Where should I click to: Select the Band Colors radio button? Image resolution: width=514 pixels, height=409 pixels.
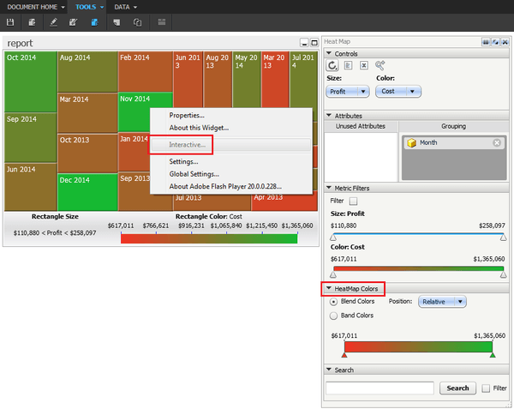tap(333, 316)
